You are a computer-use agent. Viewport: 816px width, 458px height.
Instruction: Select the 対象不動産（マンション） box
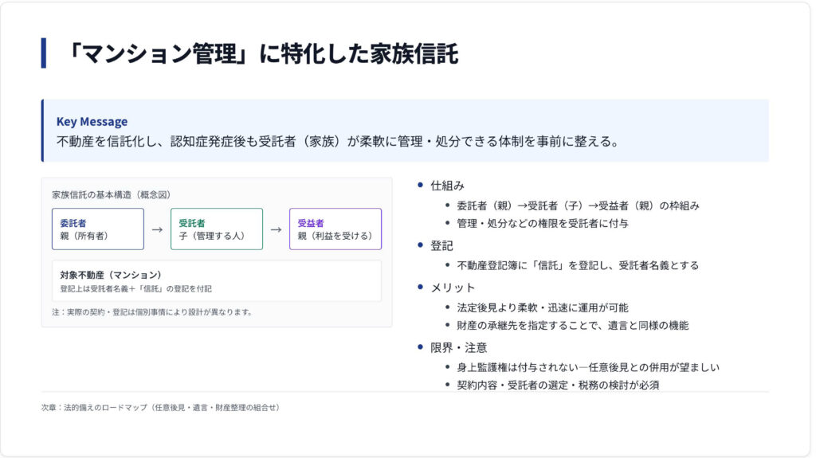216,281
